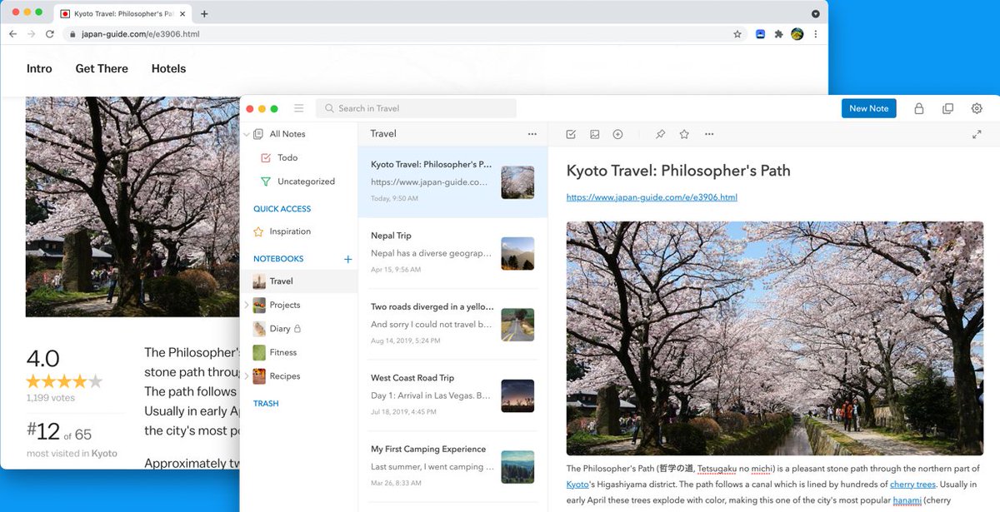The height and width of the screenshot is (512, 1000).
Task: Reload the japan-guide.com page
Action: point(50,34)
